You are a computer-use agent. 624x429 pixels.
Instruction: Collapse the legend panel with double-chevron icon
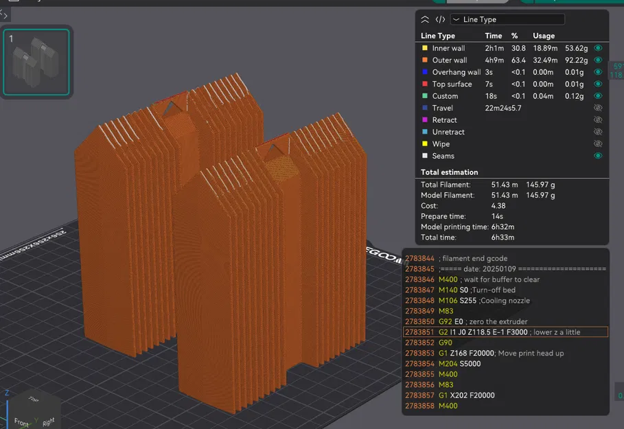click(426, 19)
